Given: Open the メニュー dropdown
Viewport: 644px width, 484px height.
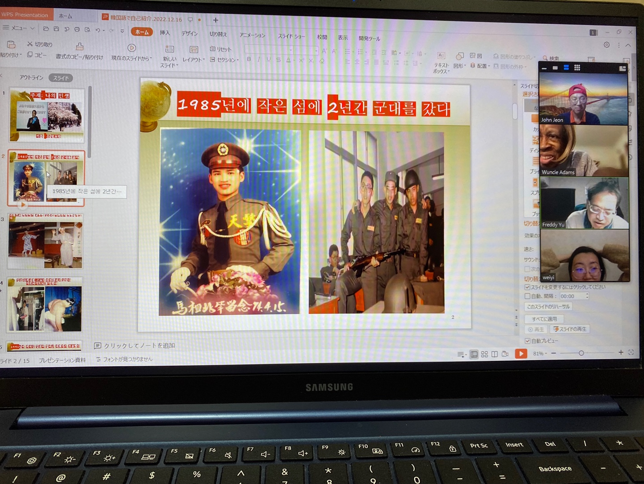Looking at the screenshot, I should 19,28.
